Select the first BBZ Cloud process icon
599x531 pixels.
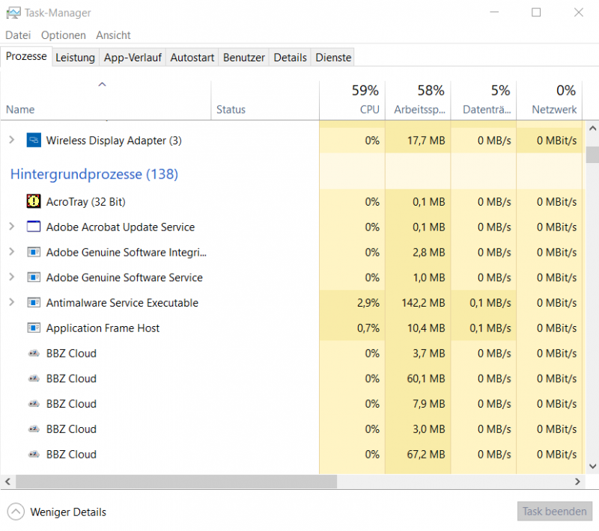pos(33,353)
